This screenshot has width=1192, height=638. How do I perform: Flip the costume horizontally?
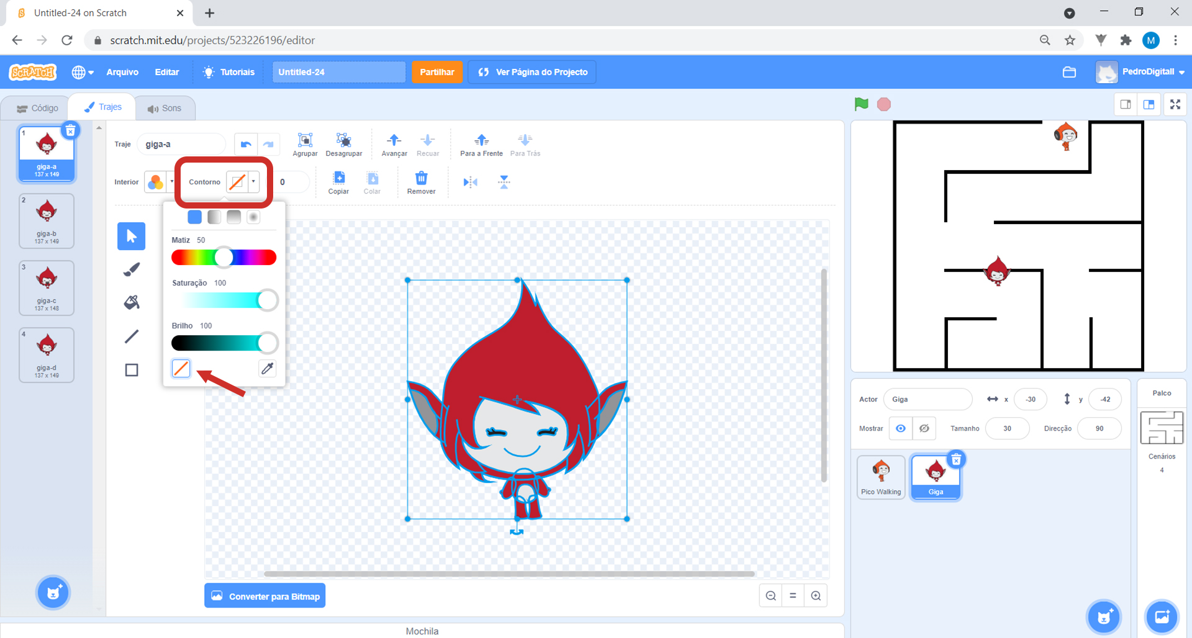click(471, 182)
